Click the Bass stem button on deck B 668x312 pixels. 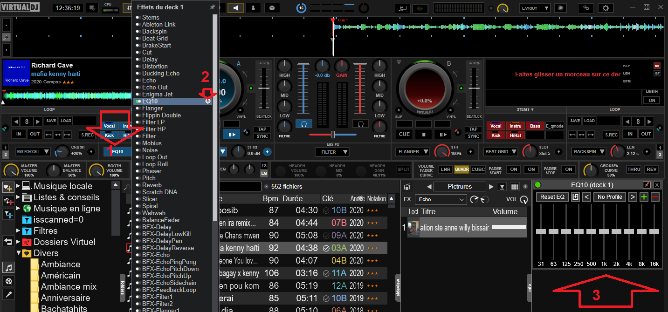click(x=535, y=126)
